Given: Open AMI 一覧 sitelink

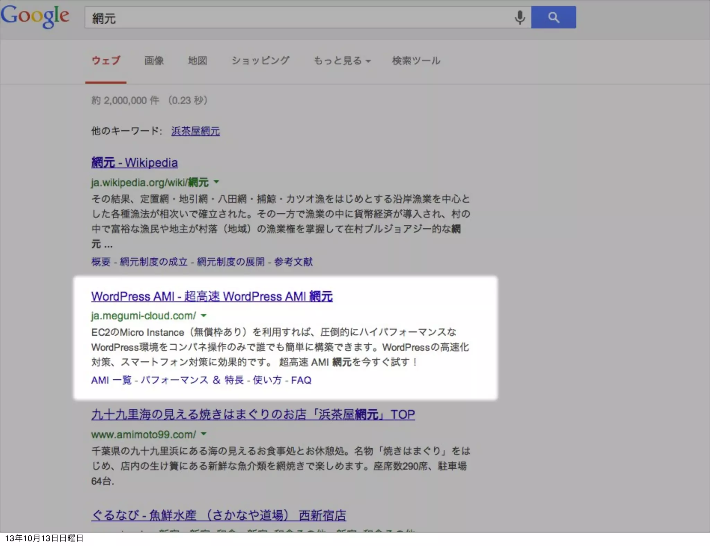Looking at the screenshot, I should (x=111, y=380).
